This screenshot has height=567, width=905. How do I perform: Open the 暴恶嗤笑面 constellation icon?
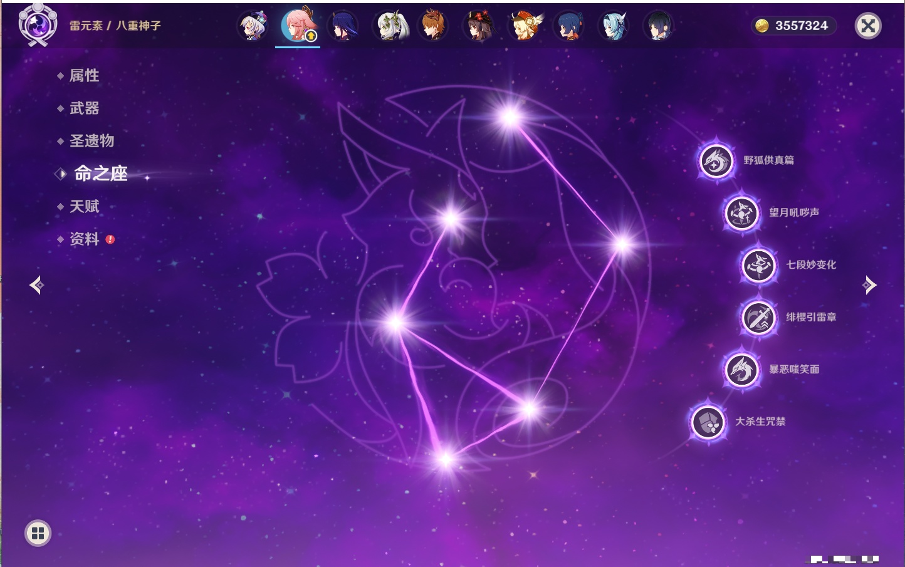click(742, 370)
